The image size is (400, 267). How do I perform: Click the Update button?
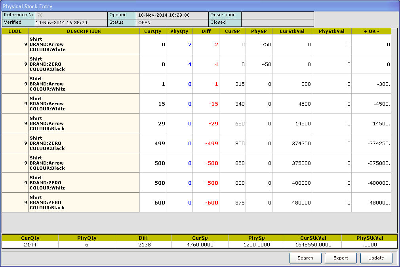pos(376,258)
